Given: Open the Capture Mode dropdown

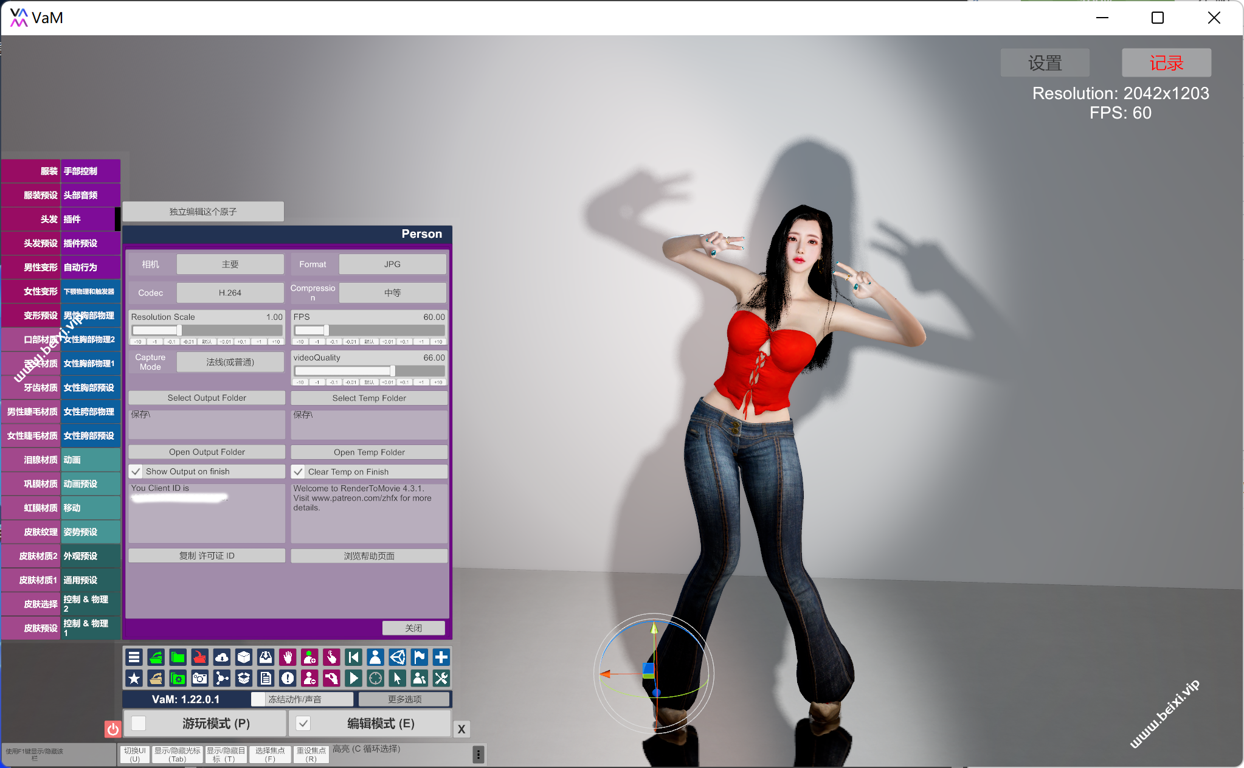Looking at the screenshot, I should tap(230, 362).
